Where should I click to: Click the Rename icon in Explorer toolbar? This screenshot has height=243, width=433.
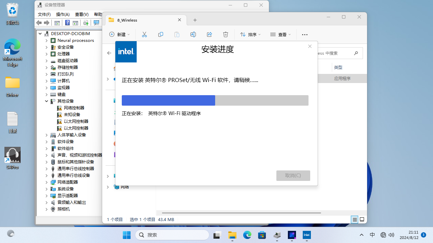(193, 34)
